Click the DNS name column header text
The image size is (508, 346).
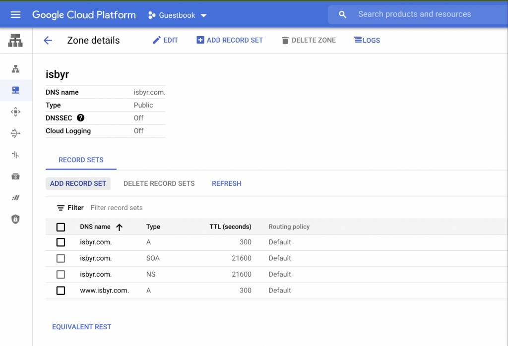coord(95,227)
